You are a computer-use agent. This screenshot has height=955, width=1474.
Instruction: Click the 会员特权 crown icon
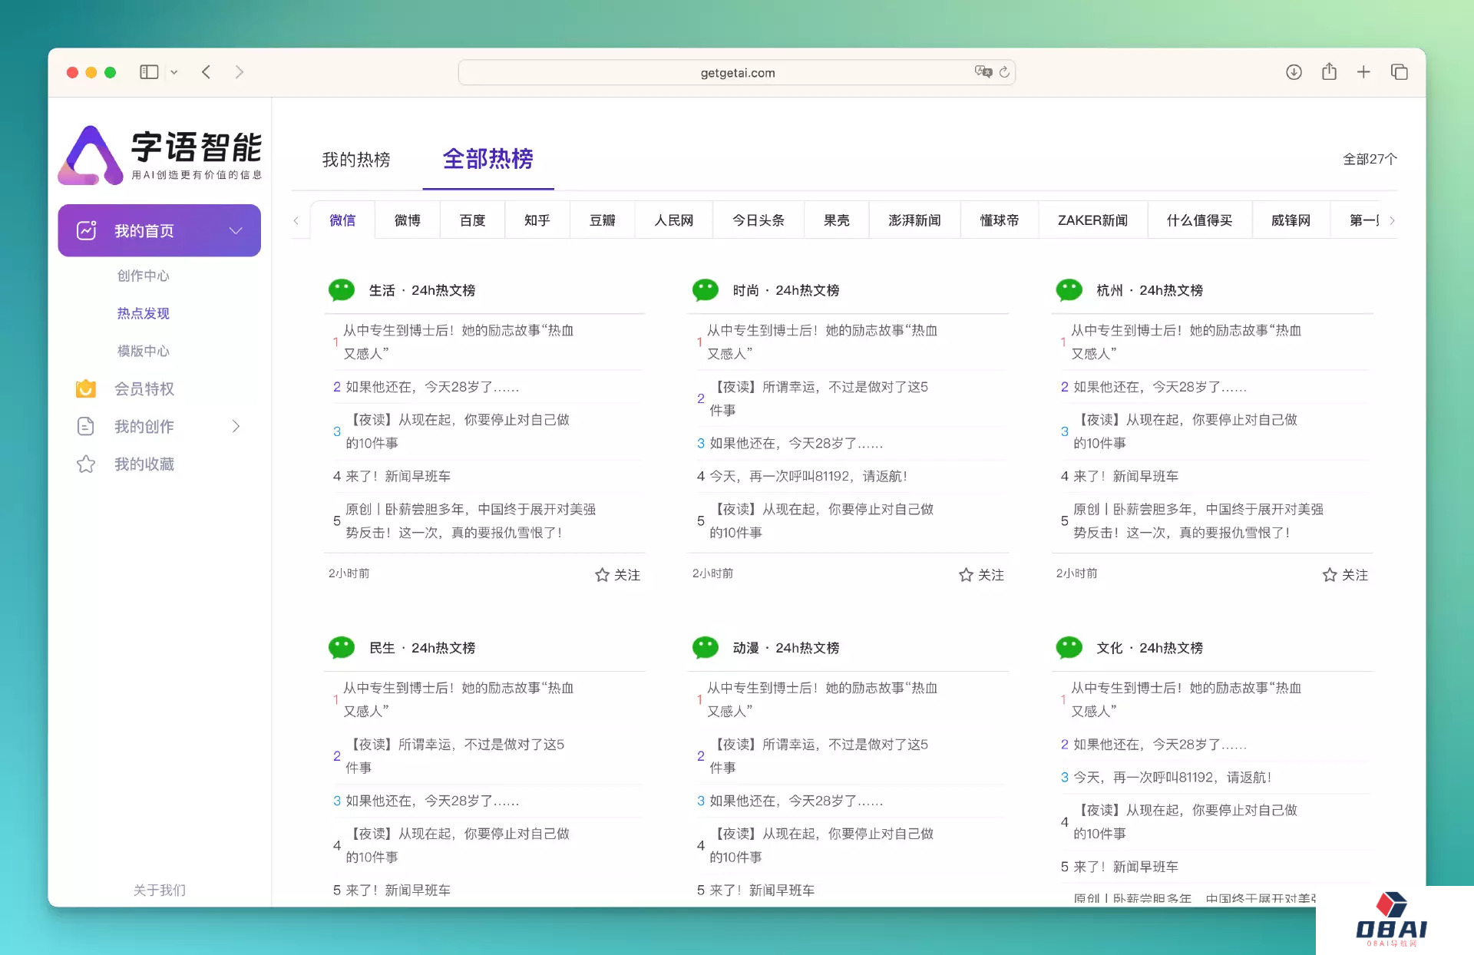pyautogui.click(x=86, y=388)
